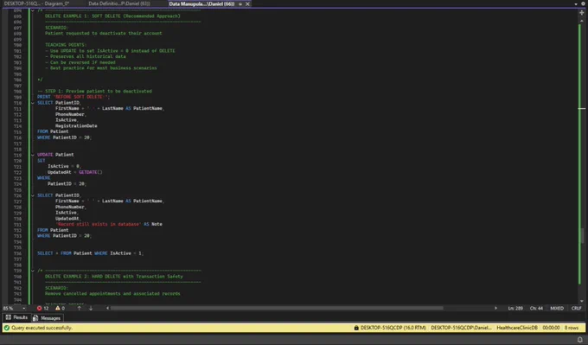Click the horizontal scrollbar thumb
Image resolution: width=588 pixels, height=345 pixels.
click(x=277, y=308)
